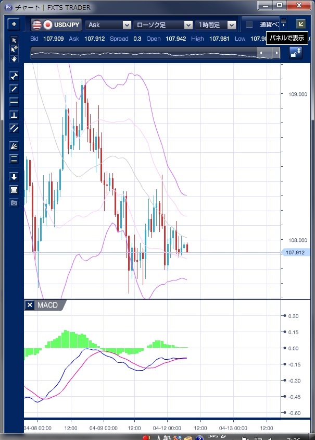Choose the trend line drawing tool
The height and width of the screenshot is (440, 315).
[x=14, y=89]
